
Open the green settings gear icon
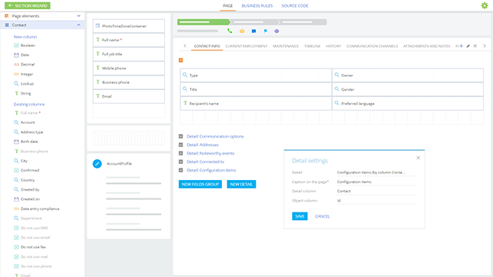pos(485,5)
